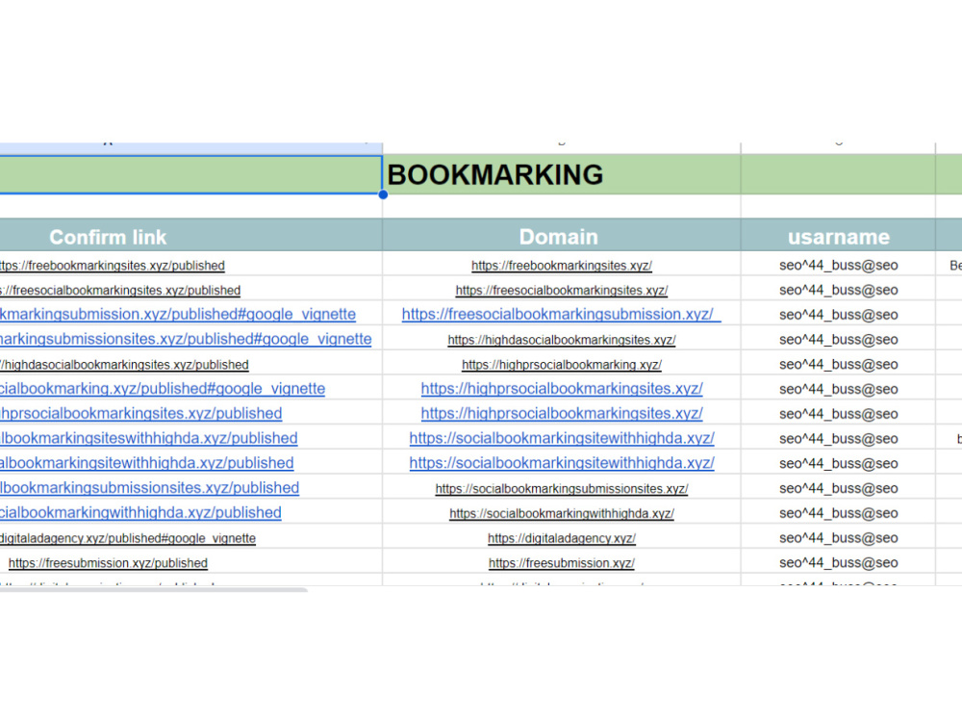962x721 pixels.
Task: Select seo^44_buss@seo in socialbookmarkingsubmissionsites.xyz row
Action: tap(839, 488)
